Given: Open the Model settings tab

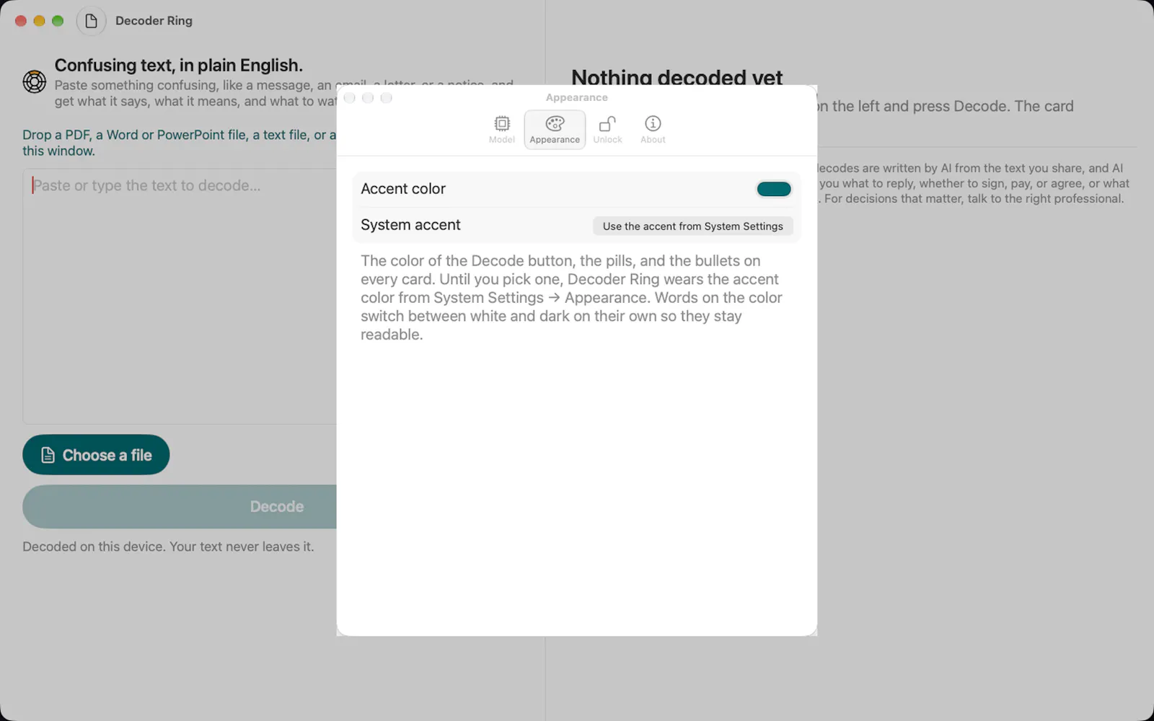Looking at the screenshot, I should pyautogui.click(x=502, y=130).
